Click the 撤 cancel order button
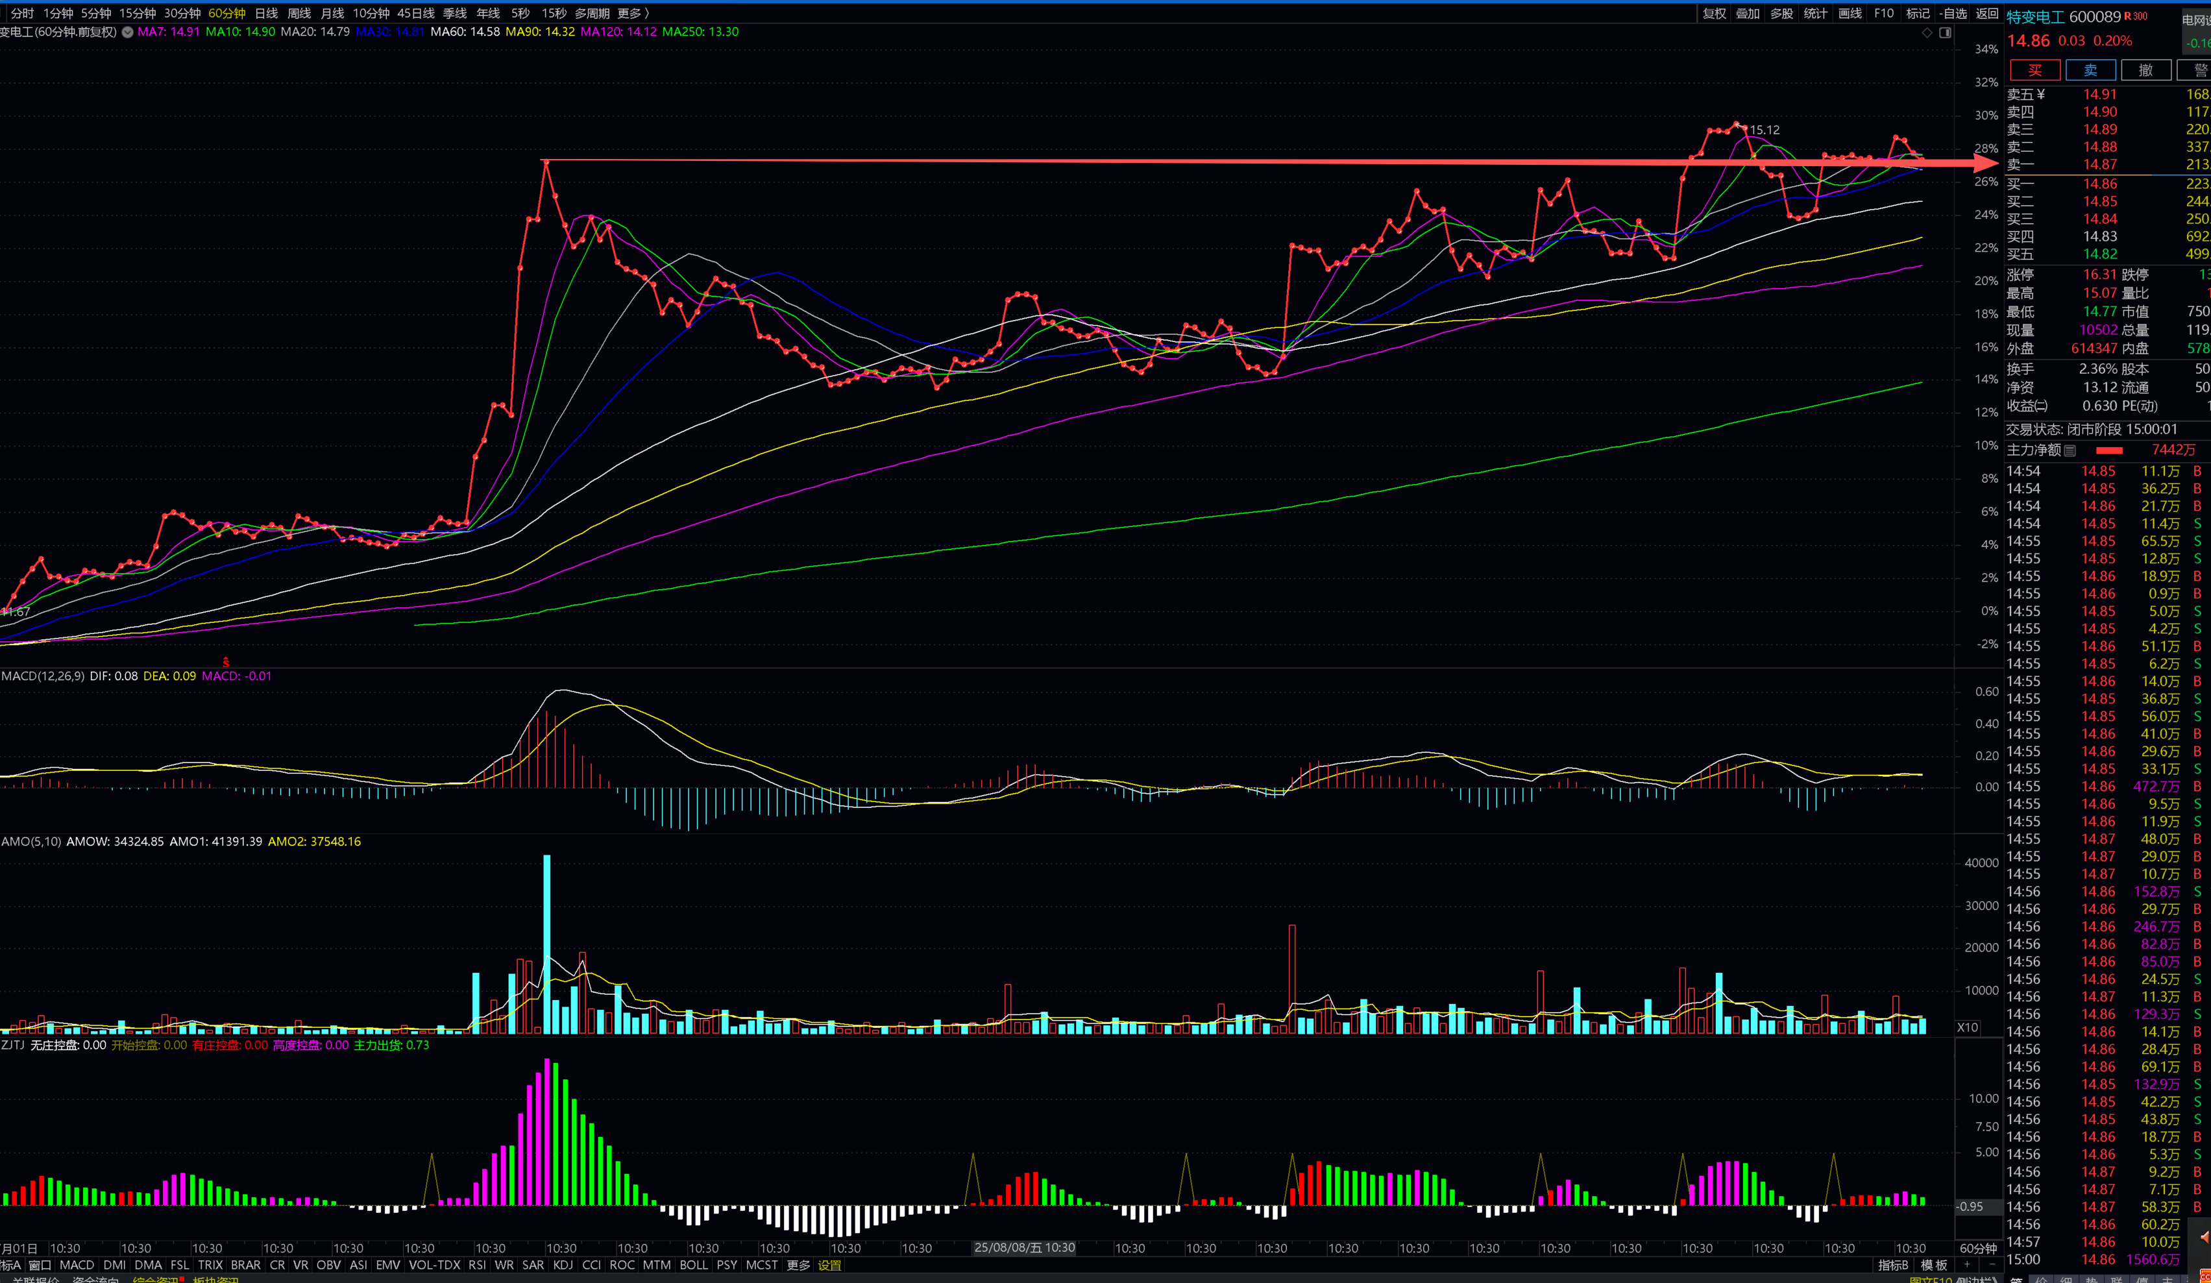This screenshot has height=1283, width=2211. (x=2145, y=70)
